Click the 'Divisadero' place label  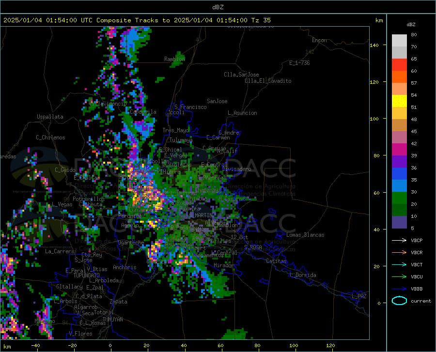[x=236, y=169]
